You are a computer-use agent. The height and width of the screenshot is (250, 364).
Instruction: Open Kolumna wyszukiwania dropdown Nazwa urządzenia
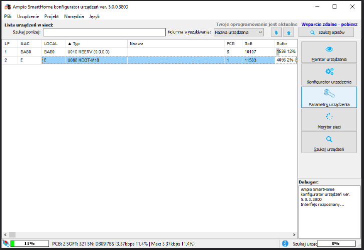tap(239, 32)
